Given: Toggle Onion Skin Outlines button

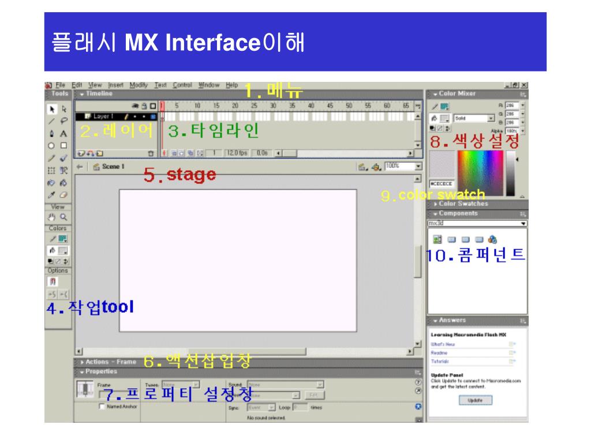Looking at the screenshot, I should [x=182, y=153].
